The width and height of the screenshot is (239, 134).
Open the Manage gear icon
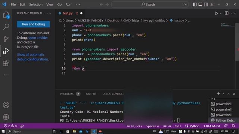coord(6,117)
